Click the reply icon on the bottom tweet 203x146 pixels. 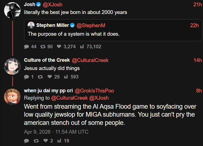27,141
